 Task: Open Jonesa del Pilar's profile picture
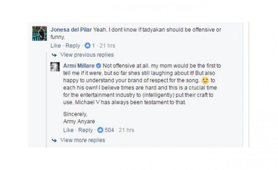coord(39,34)
